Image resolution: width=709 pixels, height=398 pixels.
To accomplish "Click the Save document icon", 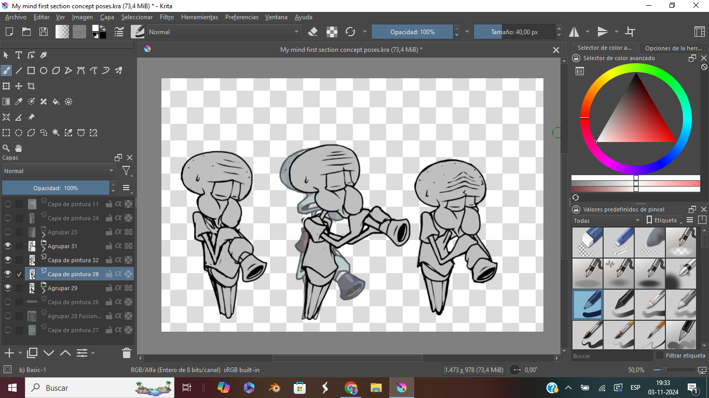I will 44,32.
